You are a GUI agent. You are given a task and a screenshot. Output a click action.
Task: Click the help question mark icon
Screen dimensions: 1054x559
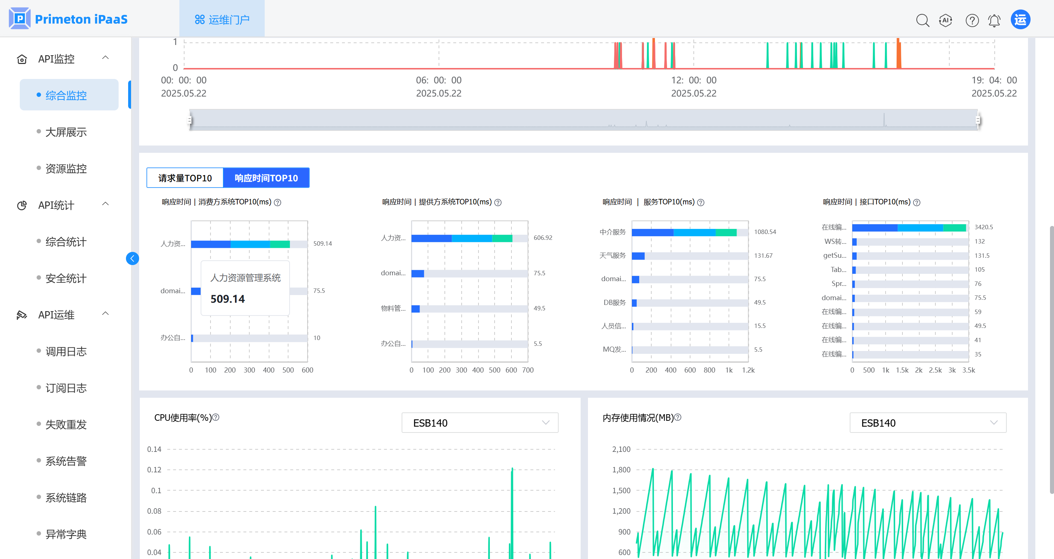click(972, 20)
